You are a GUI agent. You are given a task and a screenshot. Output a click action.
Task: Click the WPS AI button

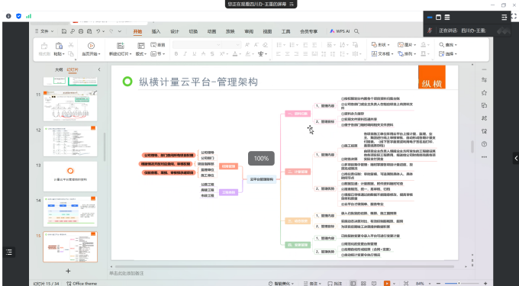coord(340,31)
